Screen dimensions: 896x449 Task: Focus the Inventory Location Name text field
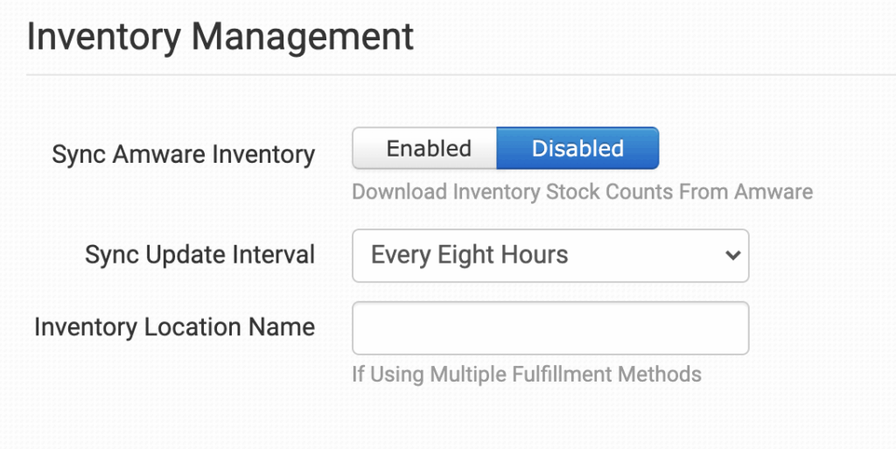coord(549,328)
